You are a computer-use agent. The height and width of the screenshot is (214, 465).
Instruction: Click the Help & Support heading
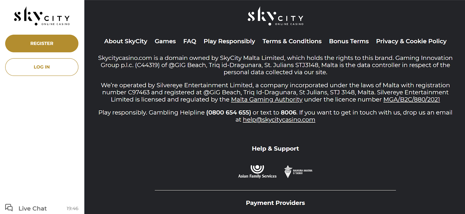(x=275, y=149)
